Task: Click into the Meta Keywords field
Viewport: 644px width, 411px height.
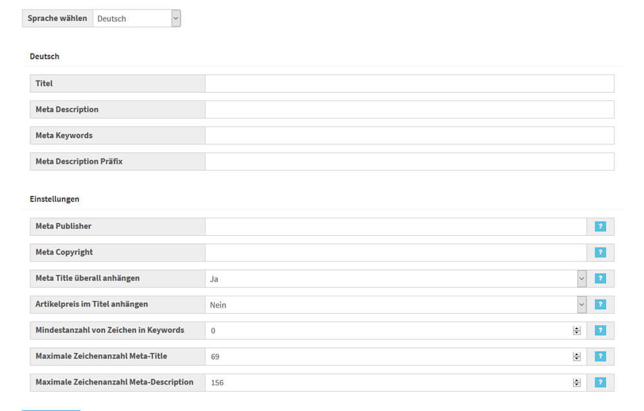Action: point(409,135)
